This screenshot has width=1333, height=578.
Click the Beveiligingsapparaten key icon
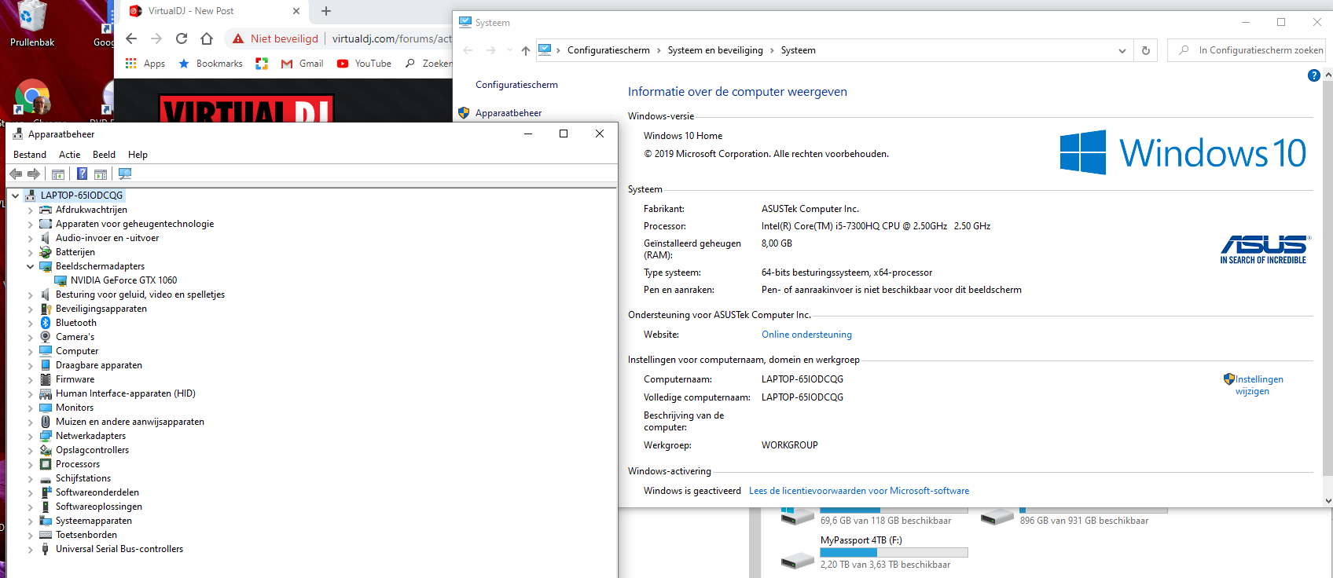click(46, 309)
